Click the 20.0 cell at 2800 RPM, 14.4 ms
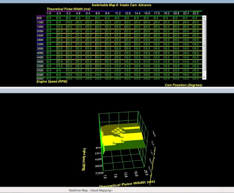 pos(139,40)
